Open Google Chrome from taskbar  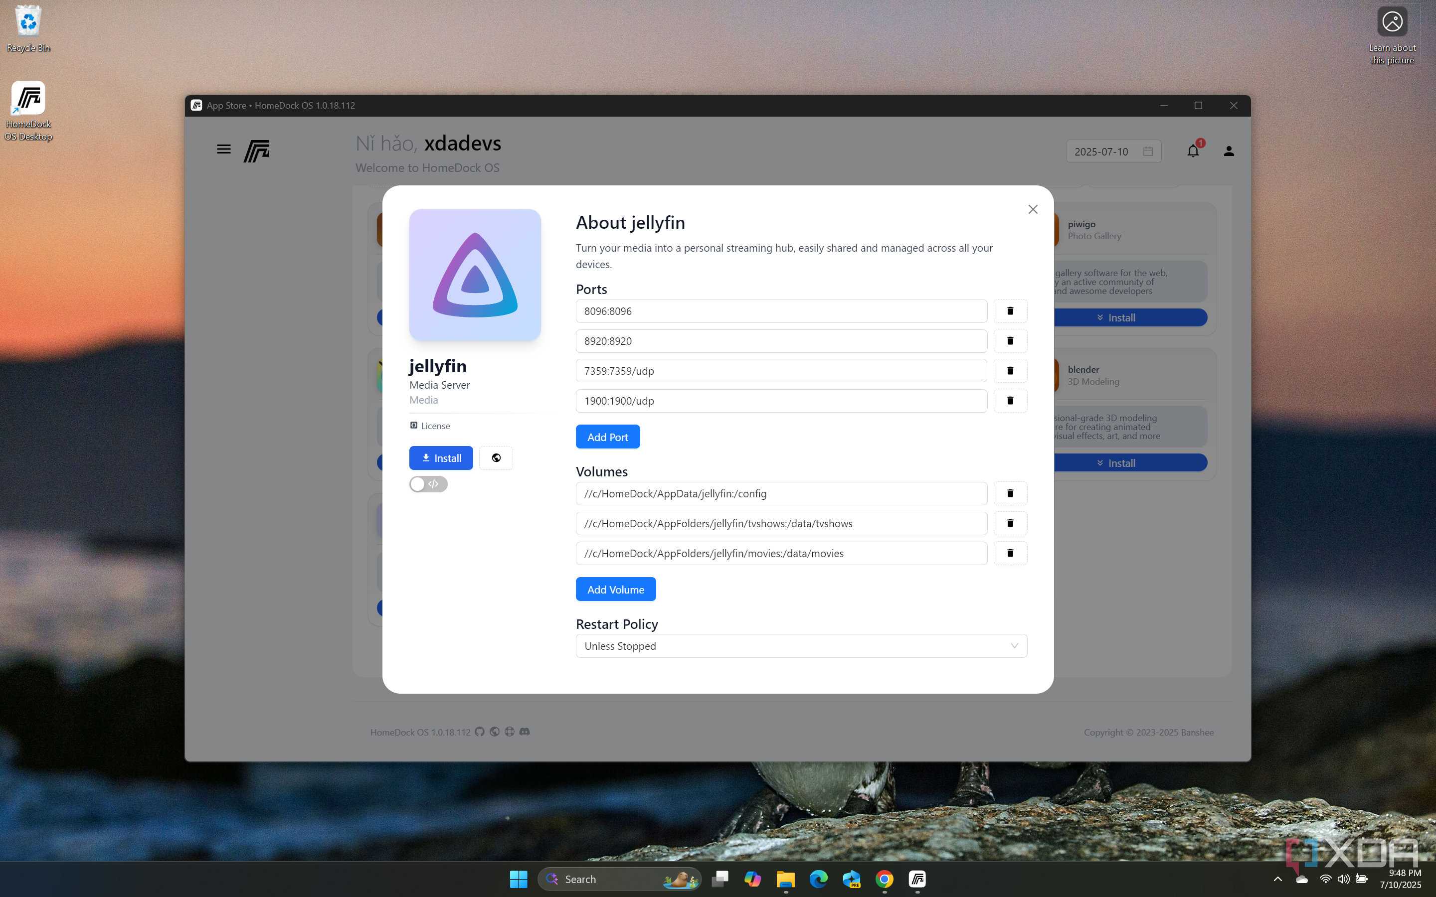pos(884,879)
